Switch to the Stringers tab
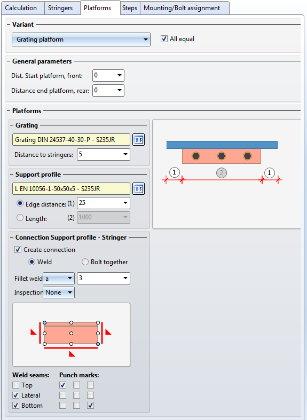The height and width of the screenshot is (420, 307). point(60,8)
